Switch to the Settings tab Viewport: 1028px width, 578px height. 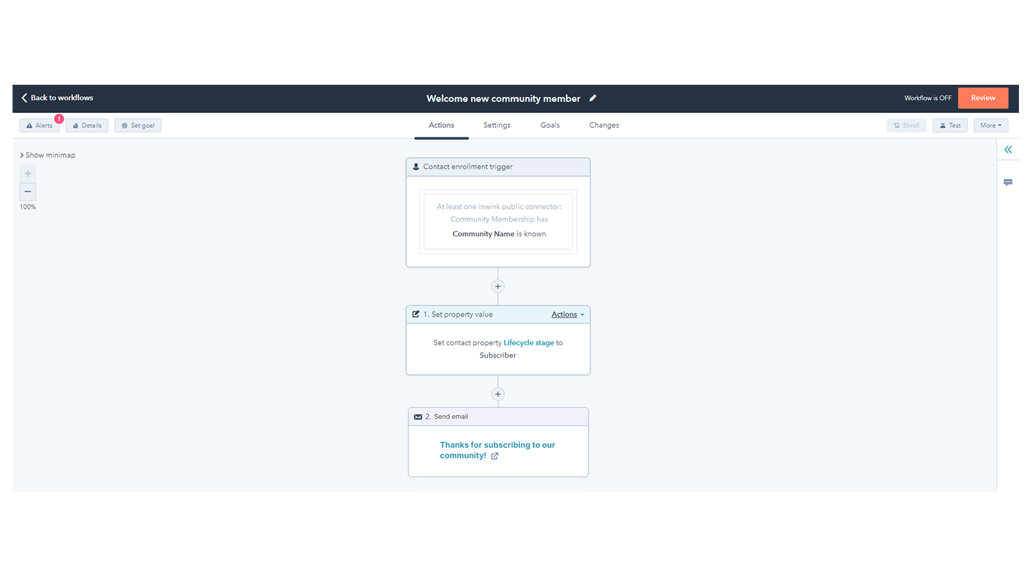[x=497, y=125]
